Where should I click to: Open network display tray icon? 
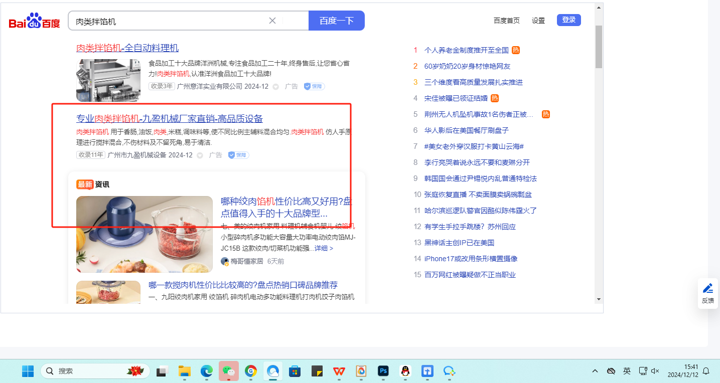(643, 371)
